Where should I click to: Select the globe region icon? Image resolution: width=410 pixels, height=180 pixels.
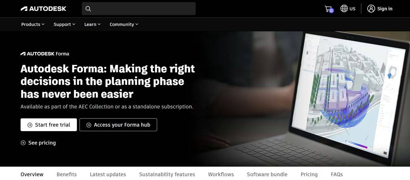click(344, 9)
